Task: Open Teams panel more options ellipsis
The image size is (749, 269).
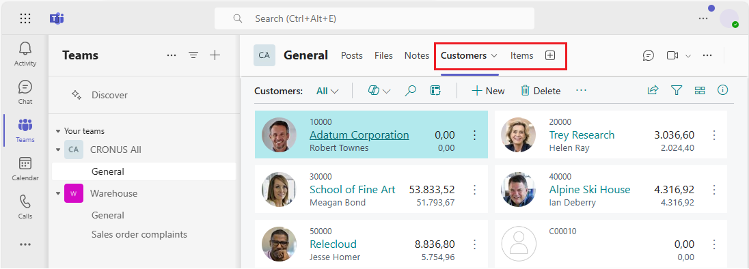Action: coord(172,55)
